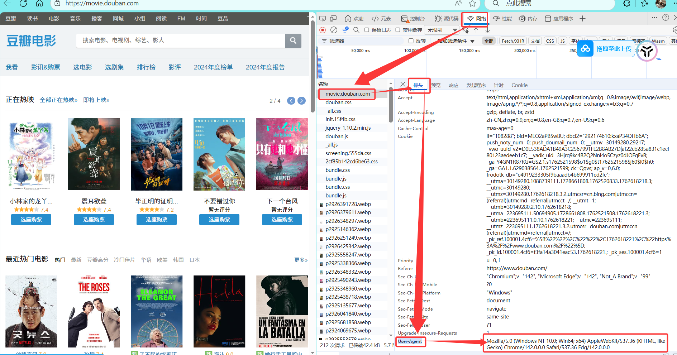This screenshot has width=677, height=355.
Task: Open the browser extensions puzzle icon
Action: click(x=626, y=4)
